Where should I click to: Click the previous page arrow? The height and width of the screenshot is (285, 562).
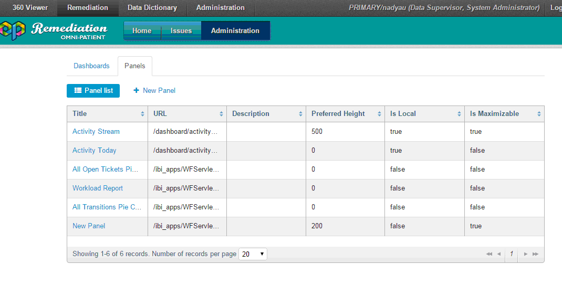498,254
